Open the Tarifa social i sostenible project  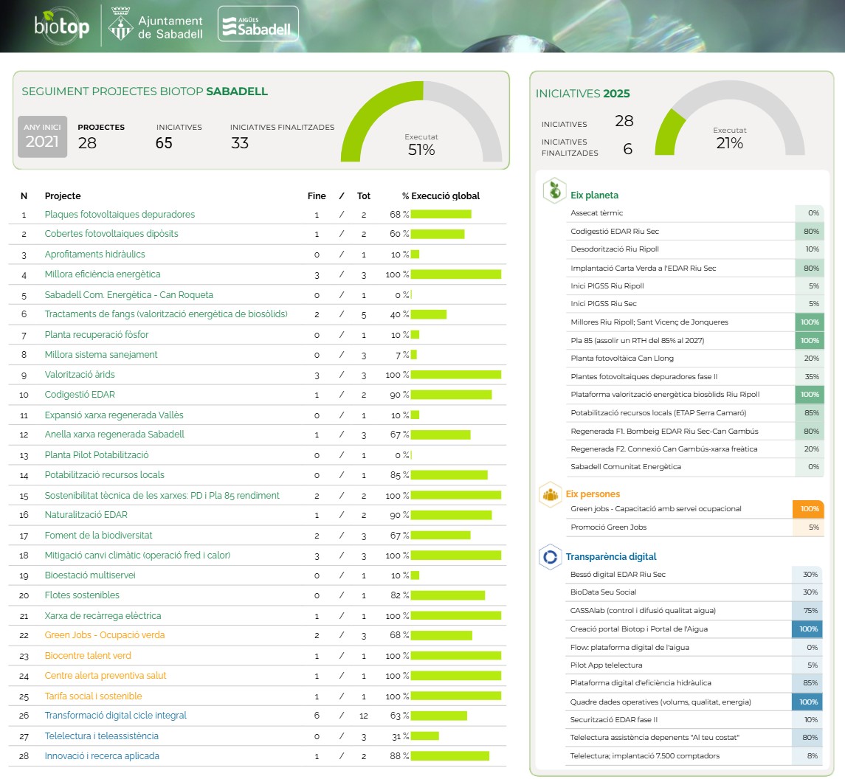pos(93,696)
